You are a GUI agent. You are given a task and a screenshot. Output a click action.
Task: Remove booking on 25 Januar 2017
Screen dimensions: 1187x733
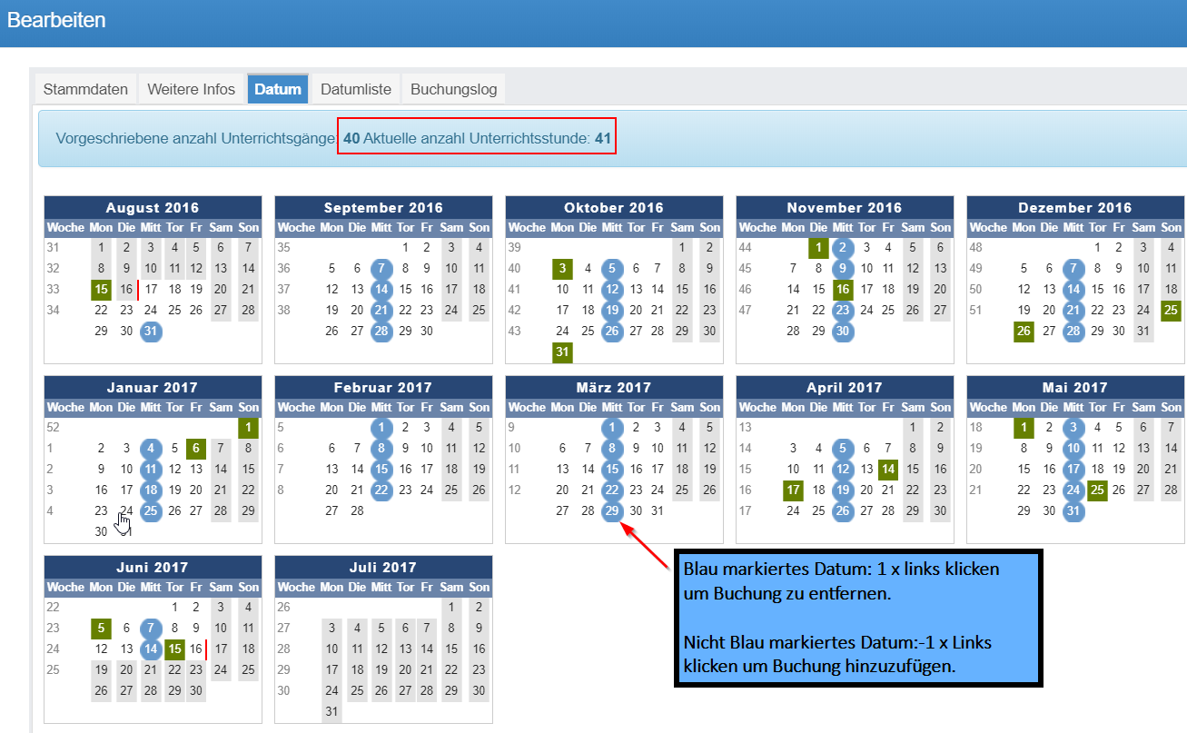151,511
